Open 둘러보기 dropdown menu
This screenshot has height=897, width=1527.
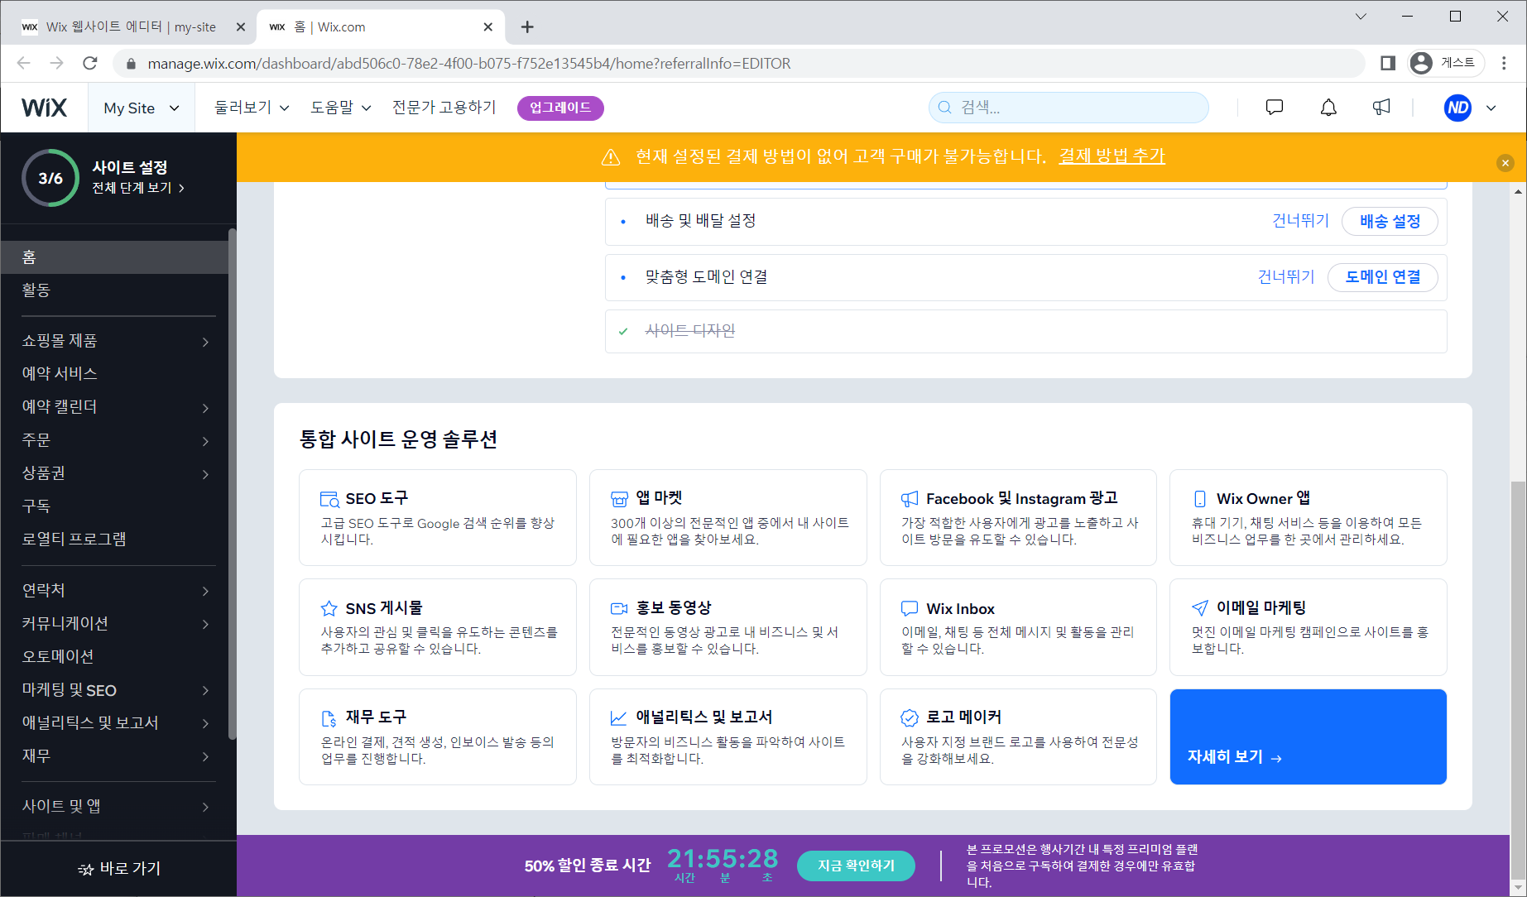coord(252,108)
